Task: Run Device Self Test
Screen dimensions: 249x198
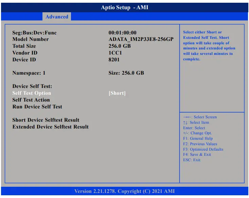Action: 37,107
